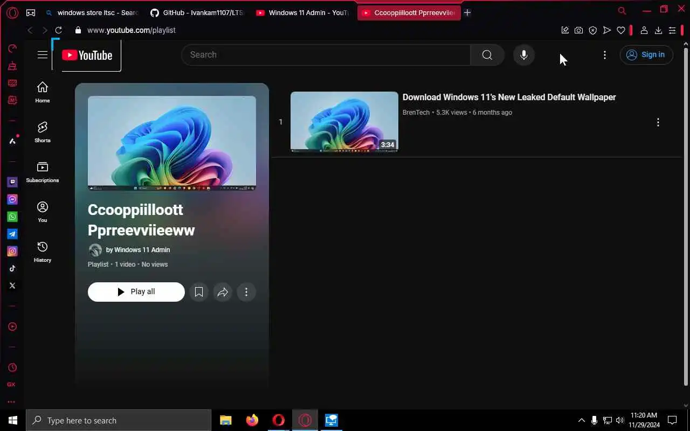The width and height of the screenshot is (690, 431).
Task: Click the taskbar volume speaker icon
Action: [619, 420]
